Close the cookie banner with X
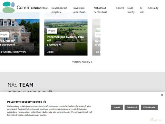Viewport: 165px width, 124px height. point(162,95)
